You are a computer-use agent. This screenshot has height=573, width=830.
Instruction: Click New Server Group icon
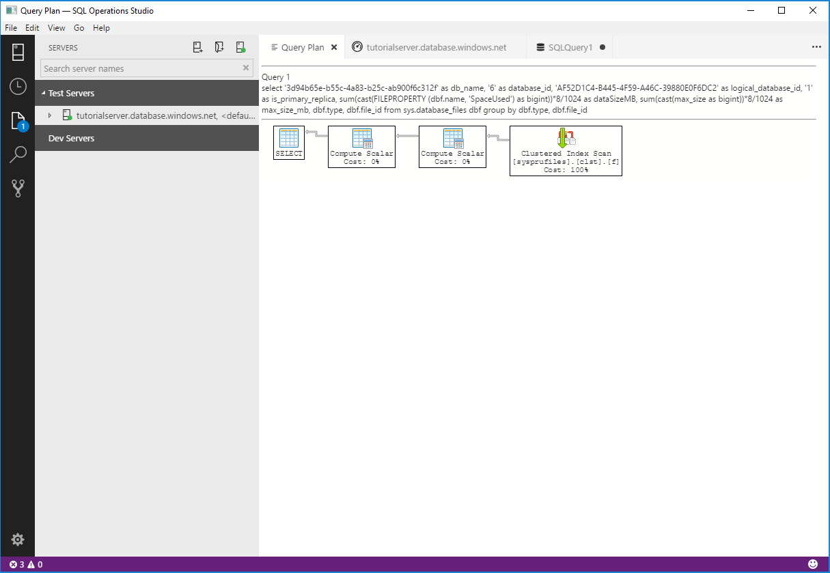(x=219, y=48)
